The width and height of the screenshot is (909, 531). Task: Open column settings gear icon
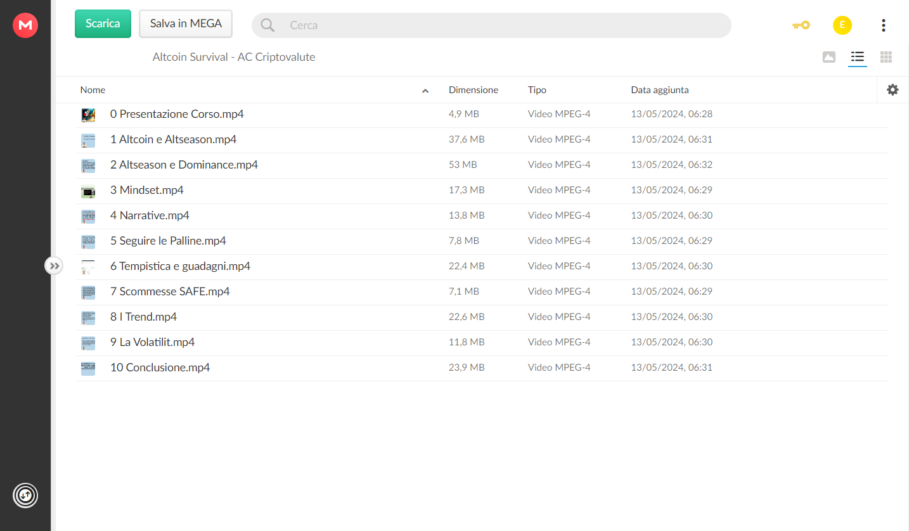point(893,90)
